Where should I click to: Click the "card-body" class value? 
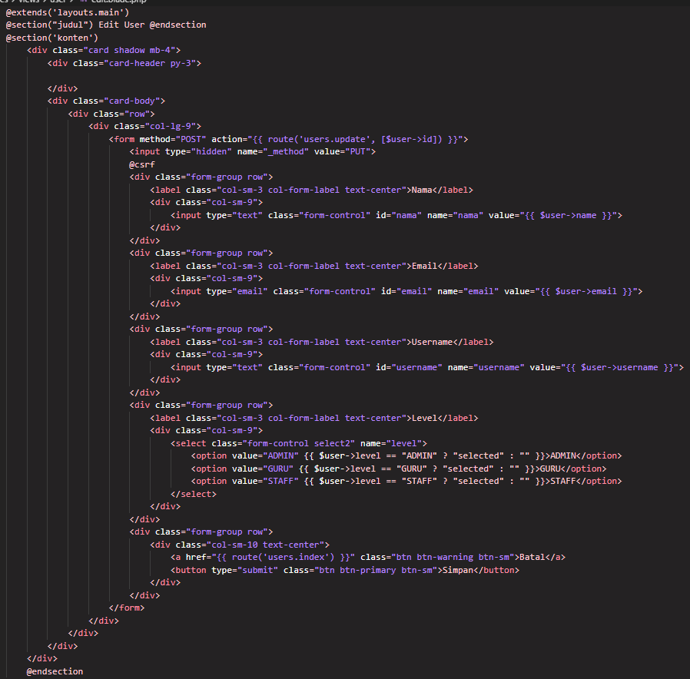[131, 101]
